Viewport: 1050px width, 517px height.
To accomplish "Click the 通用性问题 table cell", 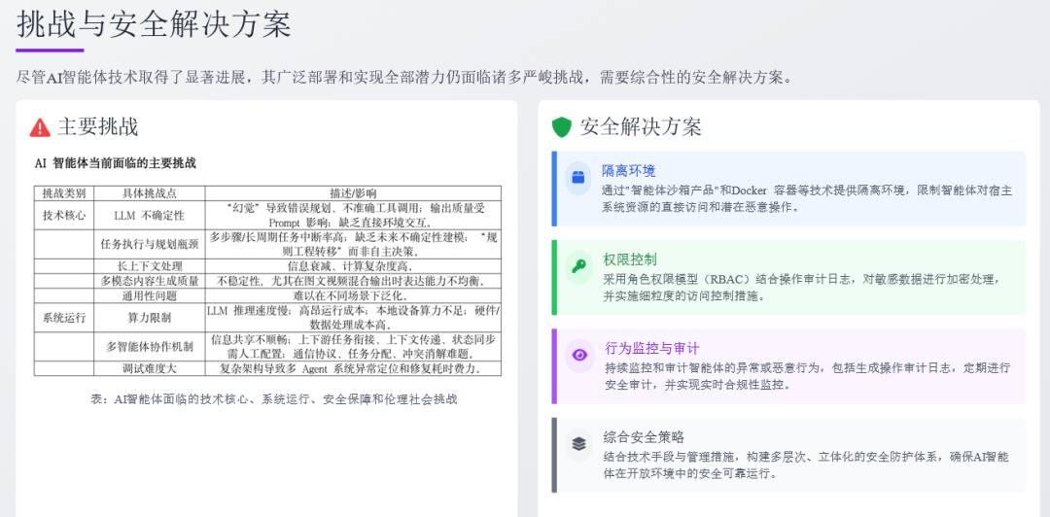I will [x=150, y=295].
